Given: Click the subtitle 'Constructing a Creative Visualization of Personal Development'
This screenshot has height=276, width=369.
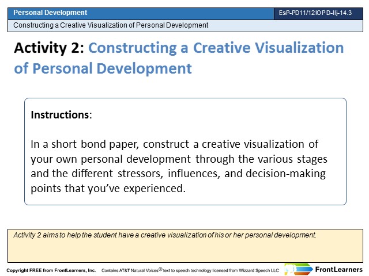Looking at the screenshot, I should [x=111, y=25].
